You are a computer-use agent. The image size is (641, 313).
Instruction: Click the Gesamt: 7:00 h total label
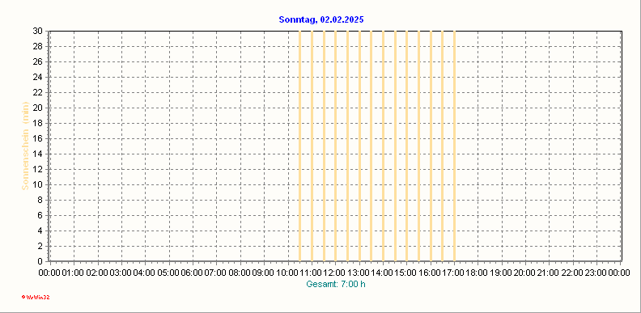click(336, 284)
